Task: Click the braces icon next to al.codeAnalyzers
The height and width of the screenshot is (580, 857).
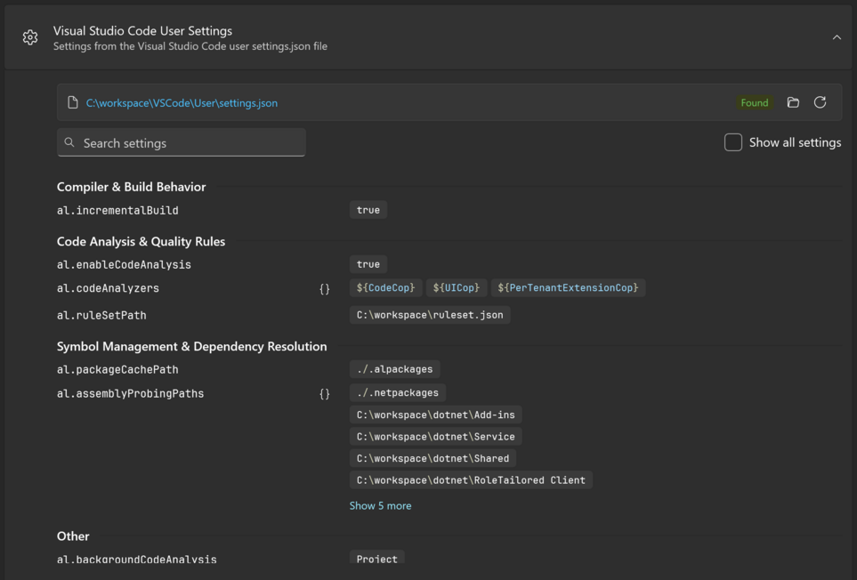Action: 324,289
